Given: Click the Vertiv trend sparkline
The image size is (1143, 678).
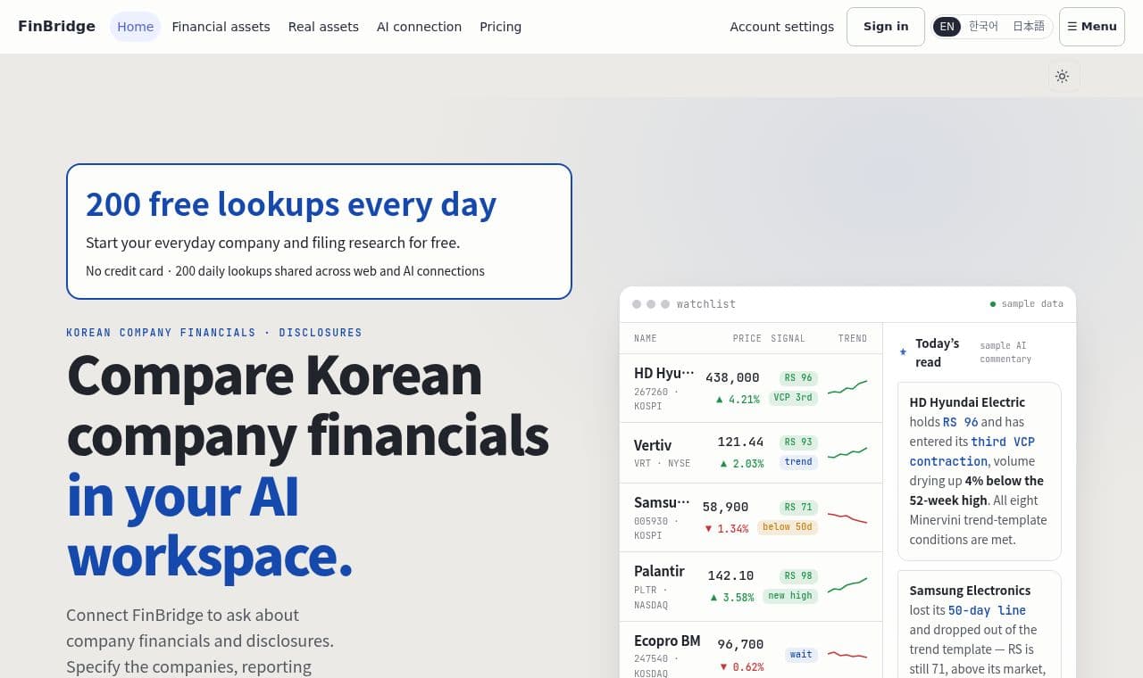Looking at the screenshot, I should [x=847, y=452].
